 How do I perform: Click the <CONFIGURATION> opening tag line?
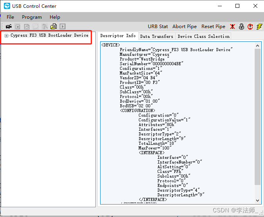click(x=138, y=110)
